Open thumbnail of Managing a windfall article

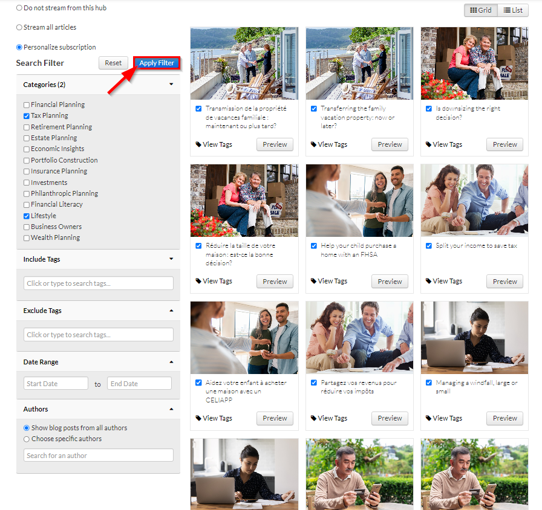[x=474, y=337]
